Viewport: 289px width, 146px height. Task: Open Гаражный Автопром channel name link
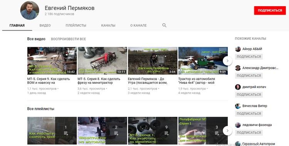259,144
